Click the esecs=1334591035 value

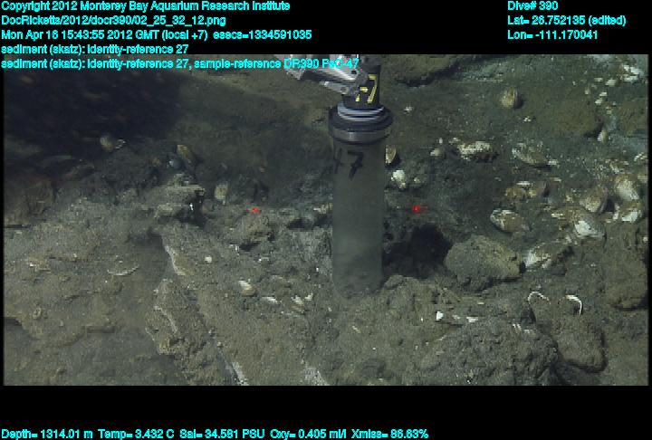click(263, 35)
